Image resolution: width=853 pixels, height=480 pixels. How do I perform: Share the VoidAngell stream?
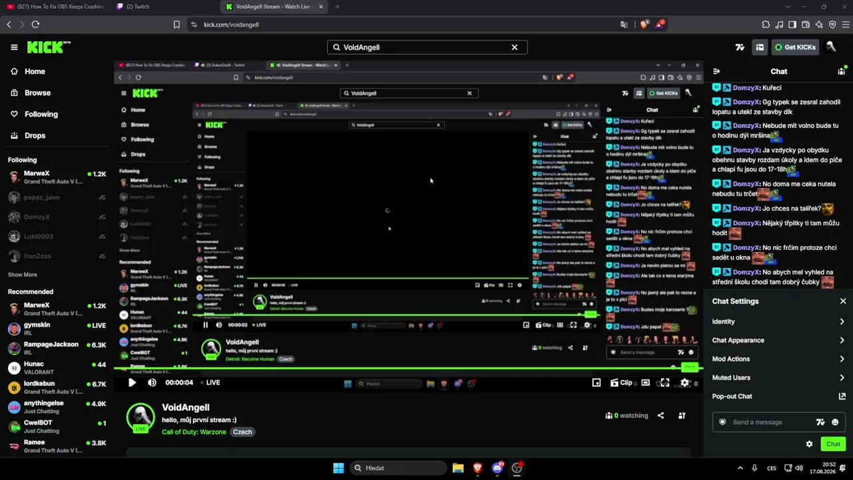[x=660, y=415]
